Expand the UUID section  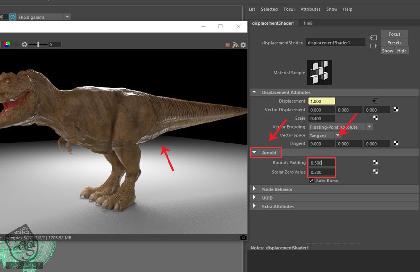tap(254, 197)
